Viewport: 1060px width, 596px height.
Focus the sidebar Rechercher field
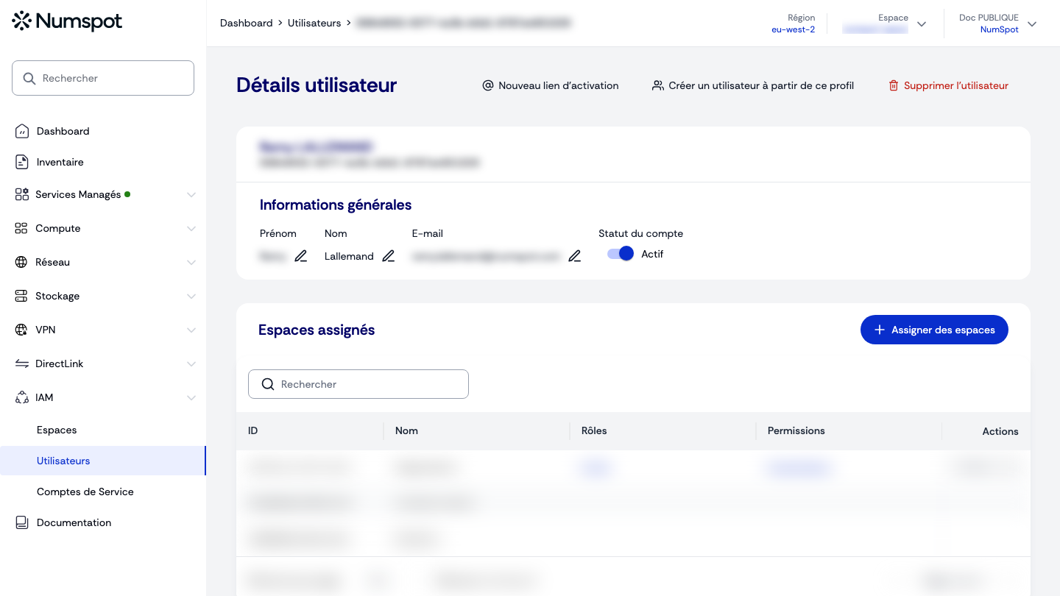click(x=103, y=78)
